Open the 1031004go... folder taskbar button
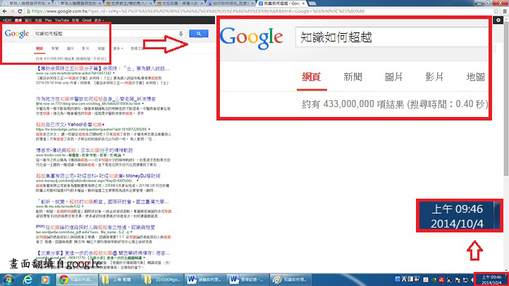 tap(163, 280)
